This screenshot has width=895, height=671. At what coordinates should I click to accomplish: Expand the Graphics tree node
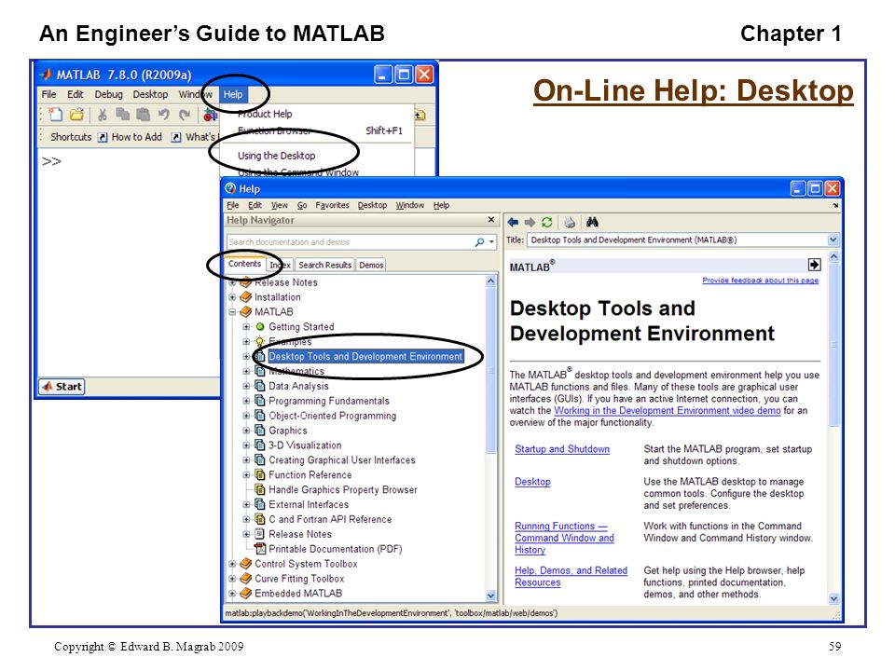pos(246,431)
